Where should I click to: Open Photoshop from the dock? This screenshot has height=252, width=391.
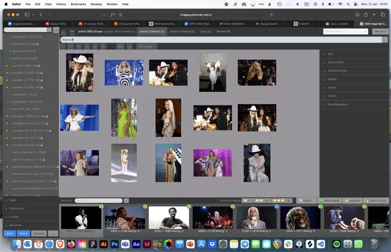[x=114, y=244]
